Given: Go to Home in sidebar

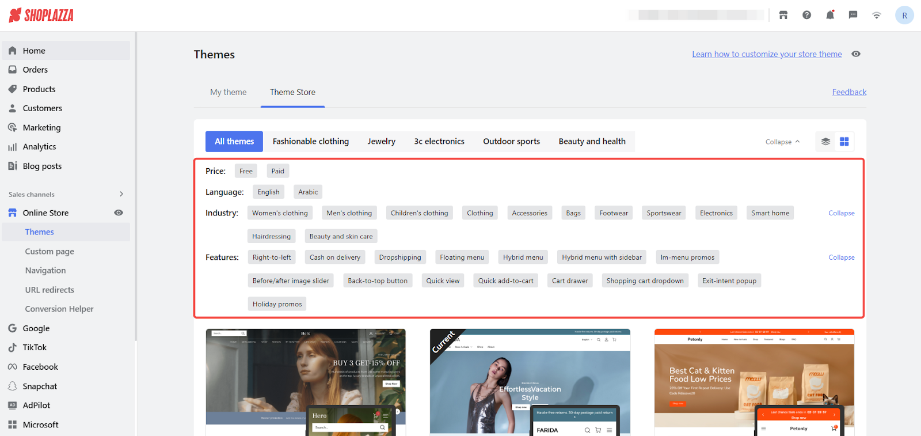Looking at the screenshot, I should coord(66,51).
